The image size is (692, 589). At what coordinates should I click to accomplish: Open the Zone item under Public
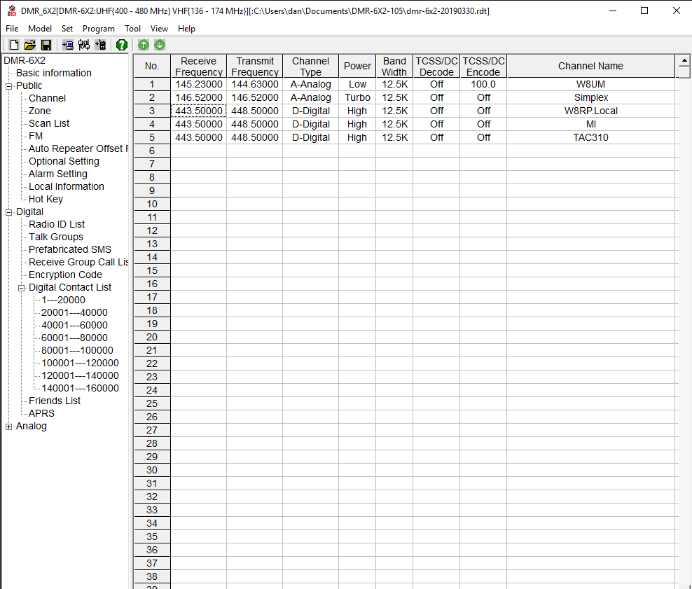pyautogui.click(x=39, y=111)
